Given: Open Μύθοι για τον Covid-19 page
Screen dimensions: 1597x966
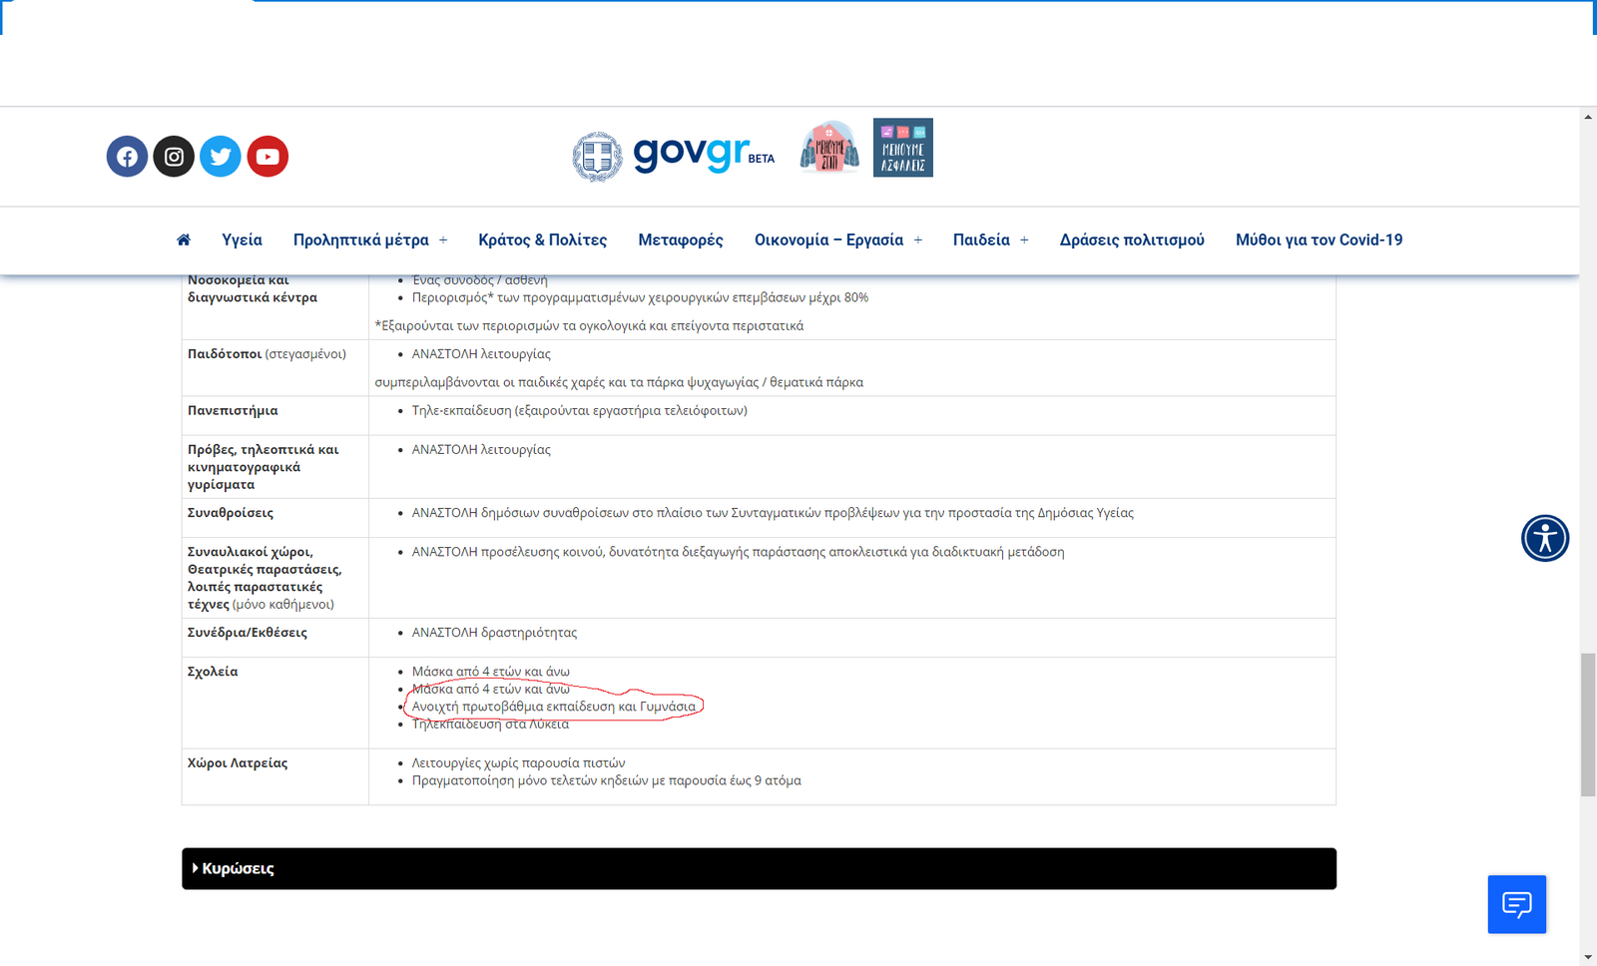Looking at the screenshot, I should 1319,240.
